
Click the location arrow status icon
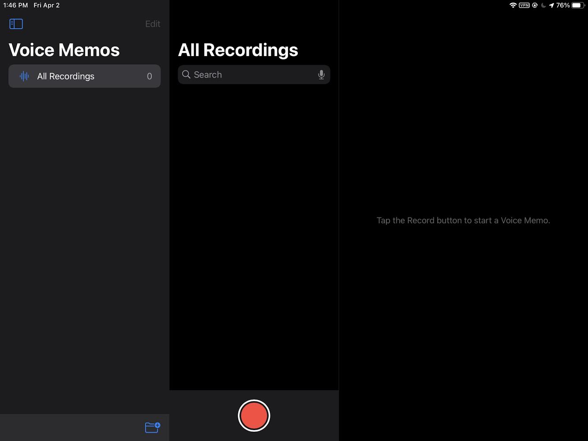551,5
